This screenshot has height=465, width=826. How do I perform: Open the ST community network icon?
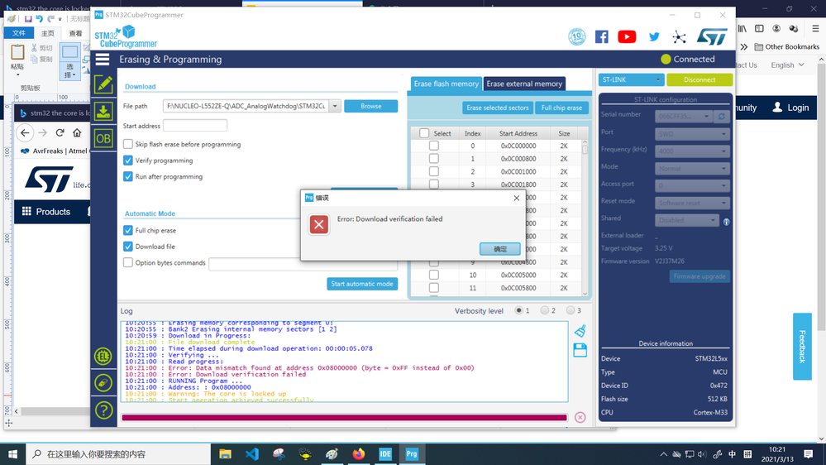point(679,37)
